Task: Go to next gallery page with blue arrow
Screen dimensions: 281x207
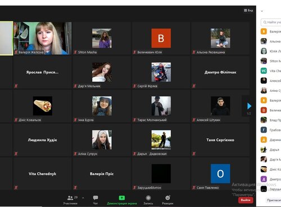Action: [x=249, y=106]
